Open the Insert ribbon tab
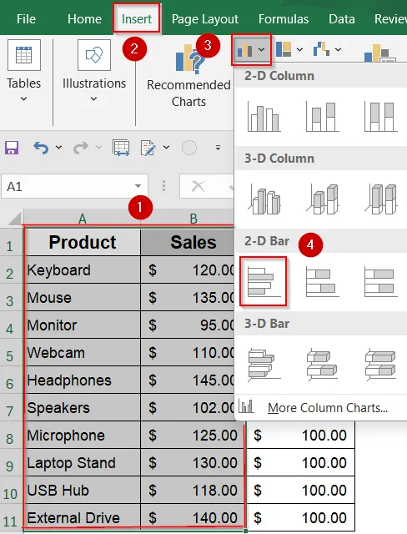 [x=137, y=19]
